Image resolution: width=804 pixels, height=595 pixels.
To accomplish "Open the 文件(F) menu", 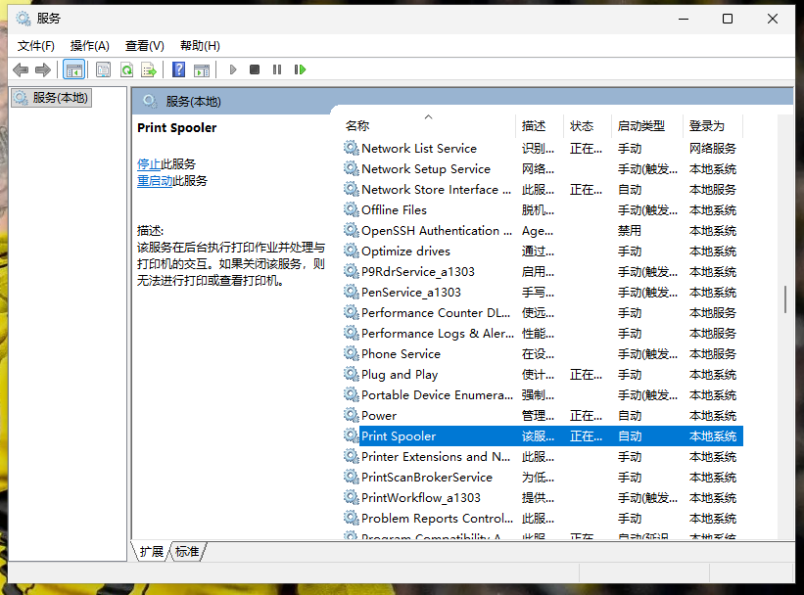I will click(36, 46).
